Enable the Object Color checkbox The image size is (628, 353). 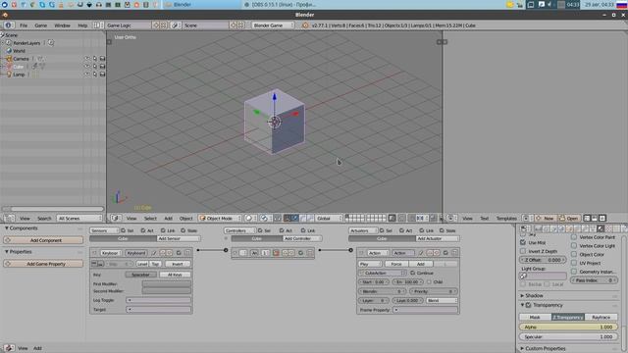coord(574,255)
